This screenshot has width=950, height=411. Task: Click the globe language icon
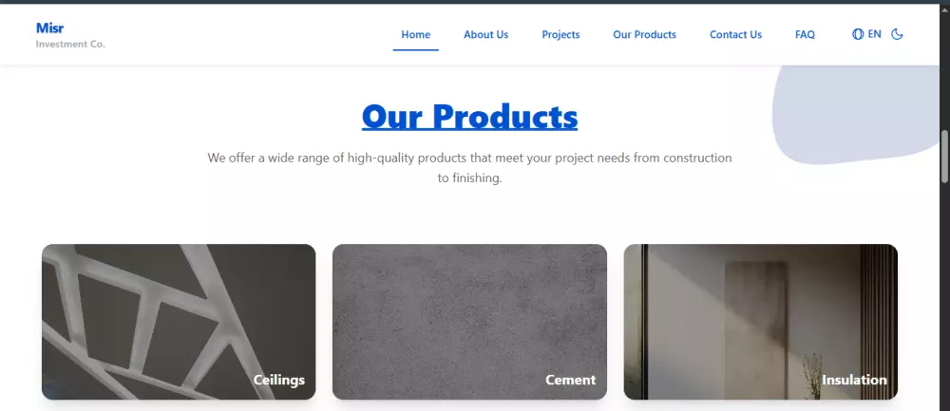tap(858, 34)
